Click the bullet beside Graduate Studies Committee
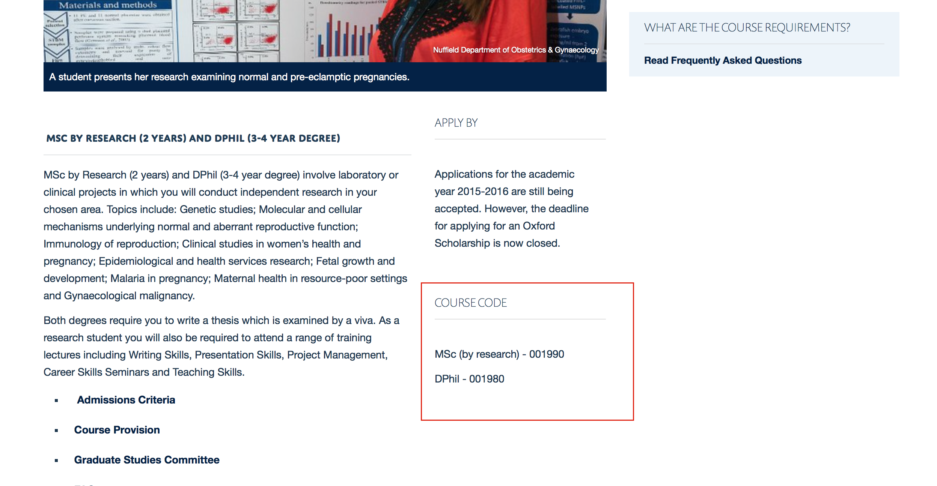Screen dimensions: 937x486 56,460
